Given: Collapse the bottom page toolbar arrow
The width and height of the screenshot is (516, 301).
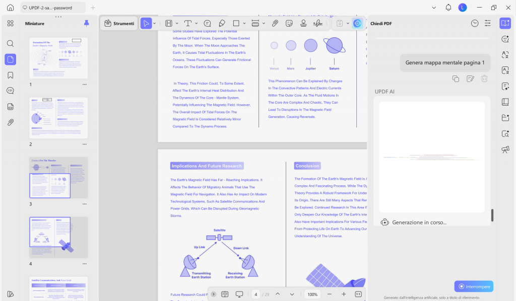Looking at the screenshot, I should [214, 294].
